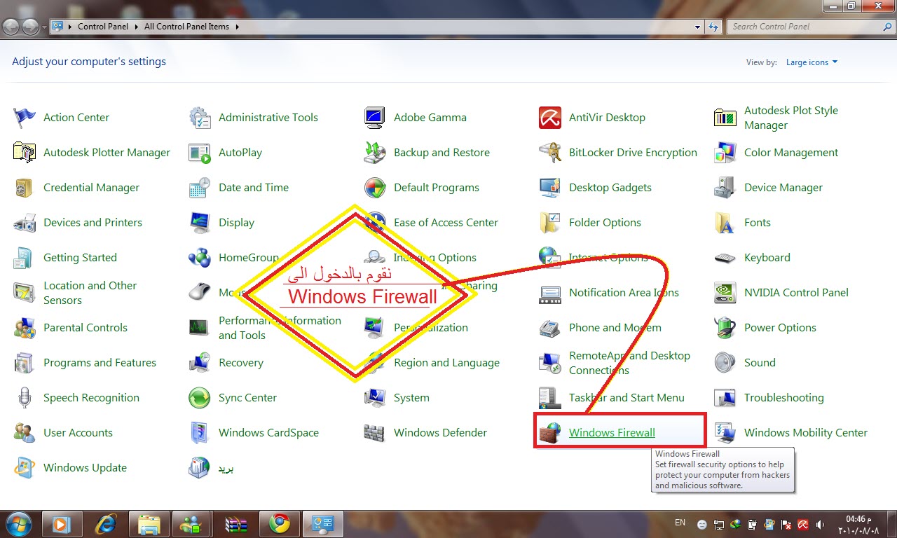Click the NVIDIA Control Panel icon
The height and width of the screenshot is (538, 897).
725,293
